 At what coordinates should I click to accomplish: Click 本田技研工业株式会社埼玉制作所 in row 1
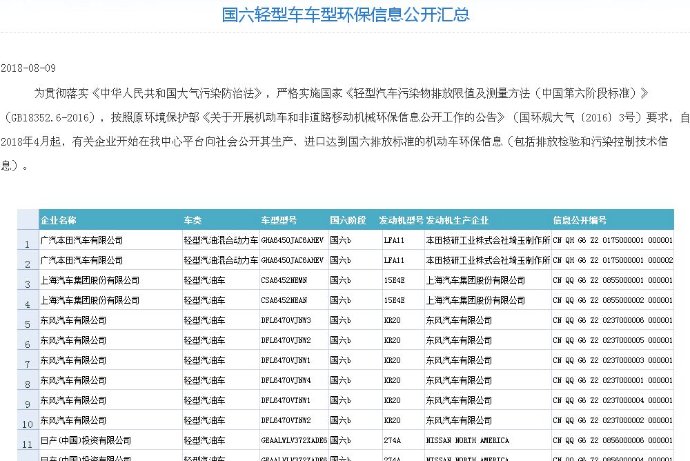(x=488, y=240)
